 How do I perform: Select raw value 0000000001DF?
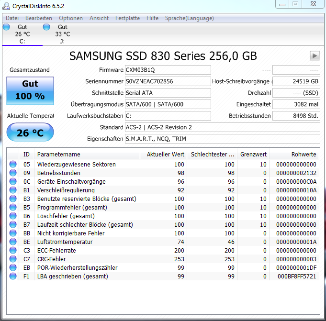pos(296,268)
